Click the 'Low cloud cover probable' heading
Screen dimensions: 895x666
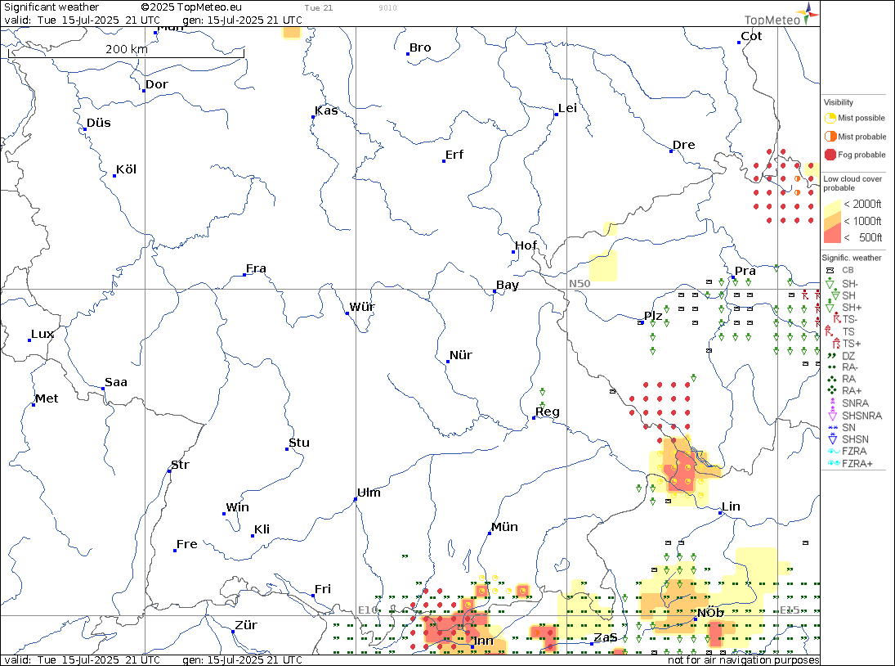tap(852, 183)
